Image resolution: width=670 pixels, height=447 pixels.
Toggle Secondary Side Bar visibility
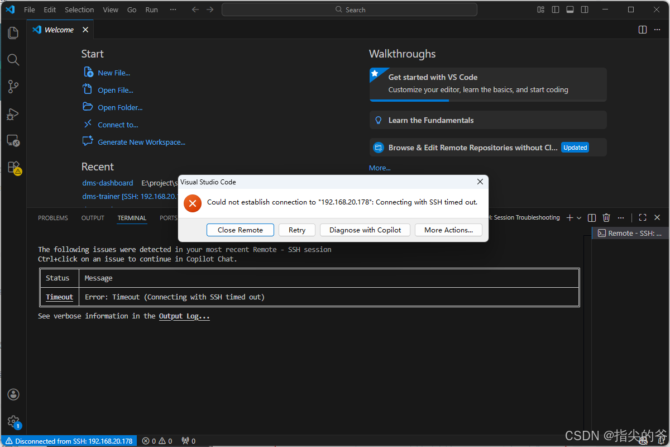(x=584, y=9)
